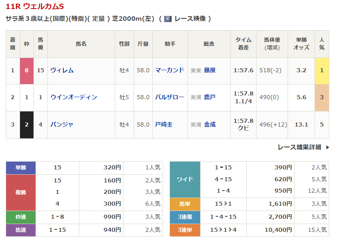Screen dimensions: 337x240
Task: Open trainer 藤原 stable link
Action: click(x=210, y=70)
